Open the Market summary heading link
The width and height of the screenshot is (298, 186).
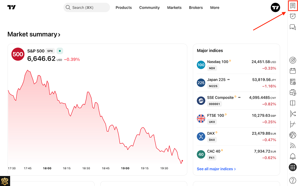(x=34, y=34)
